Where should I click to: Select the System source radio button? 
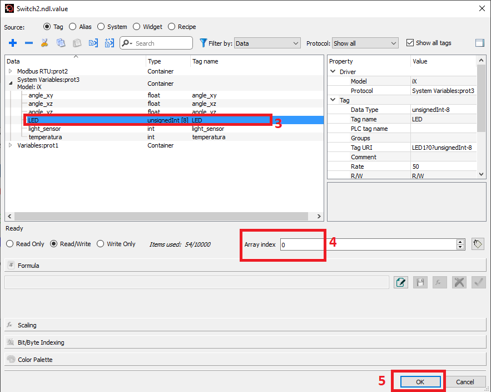click(101, 27)
